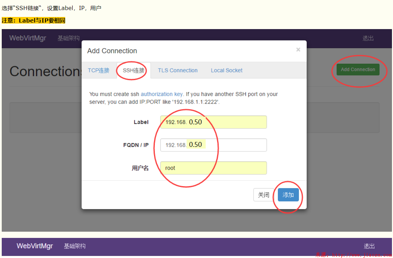Open 基础架构 in the top navbar
Viewport: 393px width, 258px height.
(68, 38)
